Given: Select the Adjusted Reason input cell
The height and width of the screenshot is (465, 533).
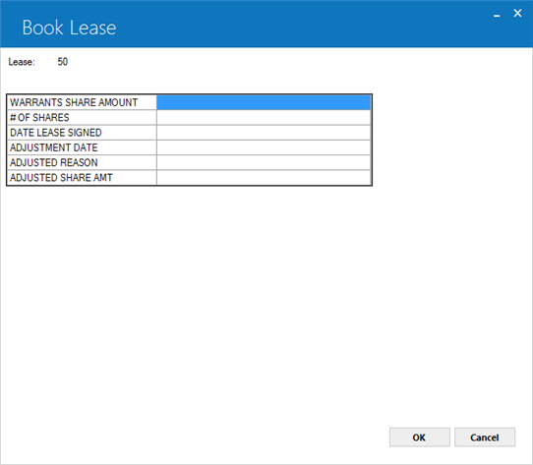Looking at the screenshot, I should pyautogui.click(x=264, y=162).
